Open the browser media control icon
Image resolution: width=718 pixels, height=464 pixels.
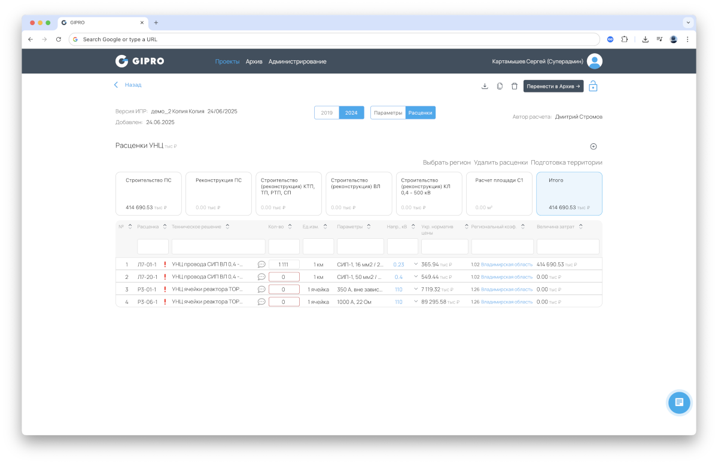click(x=659, y=39)
